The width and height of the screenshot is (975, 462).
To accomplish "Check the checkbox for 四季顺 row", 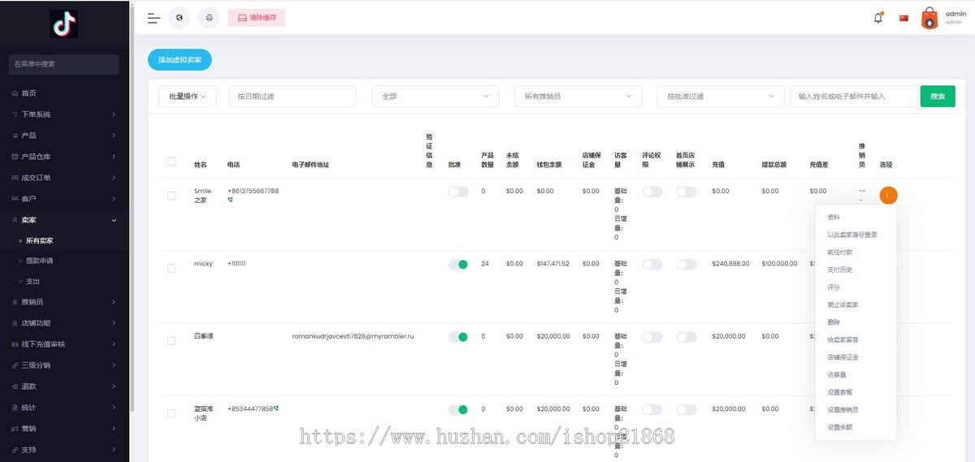I will coord(171,341).
